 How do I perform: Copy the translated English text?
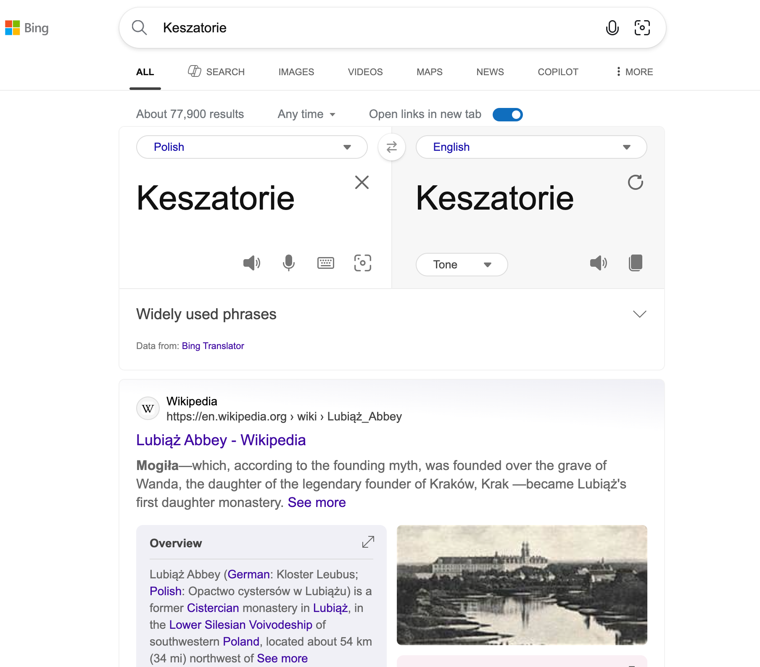click(636, 263)
